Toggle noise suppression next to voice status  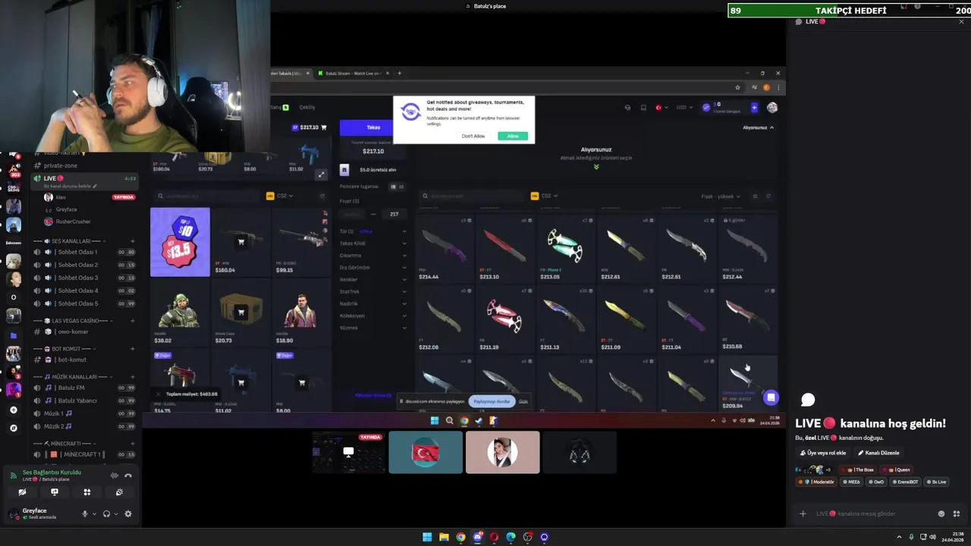[115, 475]
